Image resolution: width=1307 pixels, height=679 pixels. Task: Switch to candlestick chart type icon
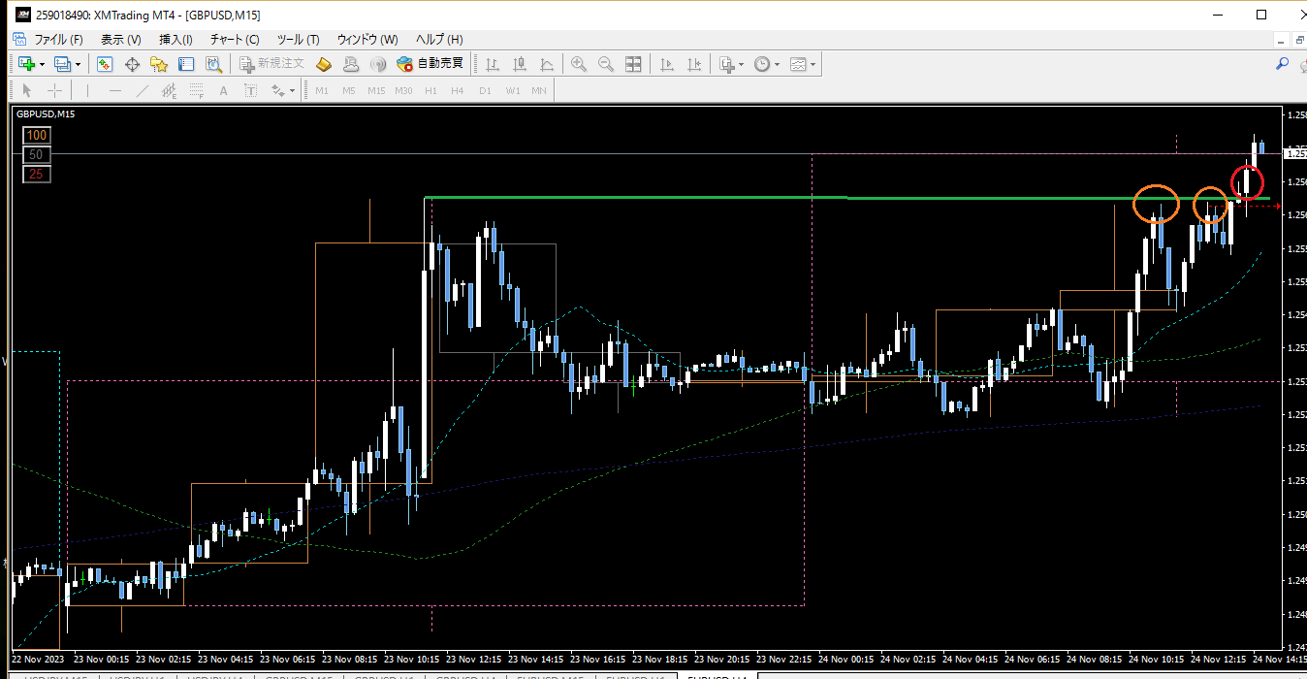tap(520, 64)
